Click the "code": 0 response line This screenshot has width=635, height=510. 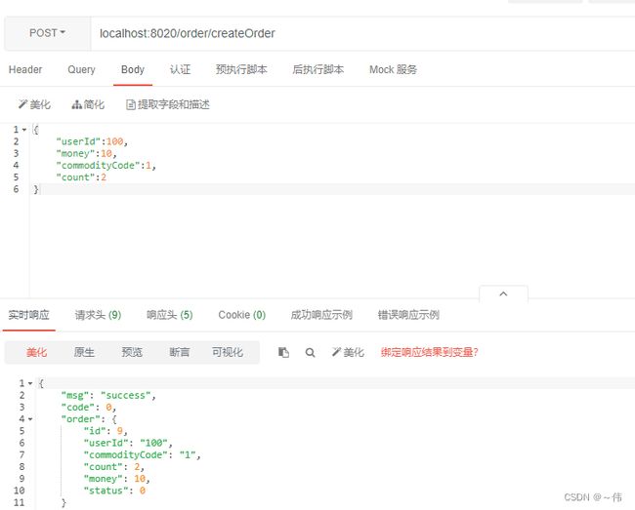[88, 408]
